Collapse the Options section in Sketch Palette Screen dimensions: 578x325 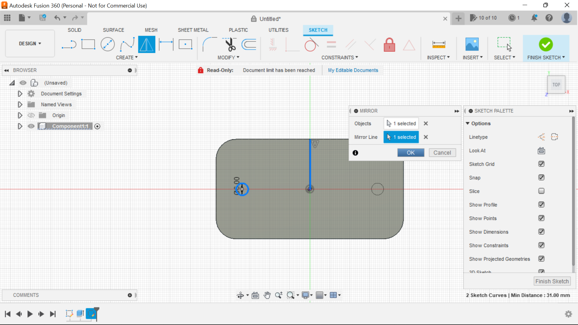(x=468, y=123)
